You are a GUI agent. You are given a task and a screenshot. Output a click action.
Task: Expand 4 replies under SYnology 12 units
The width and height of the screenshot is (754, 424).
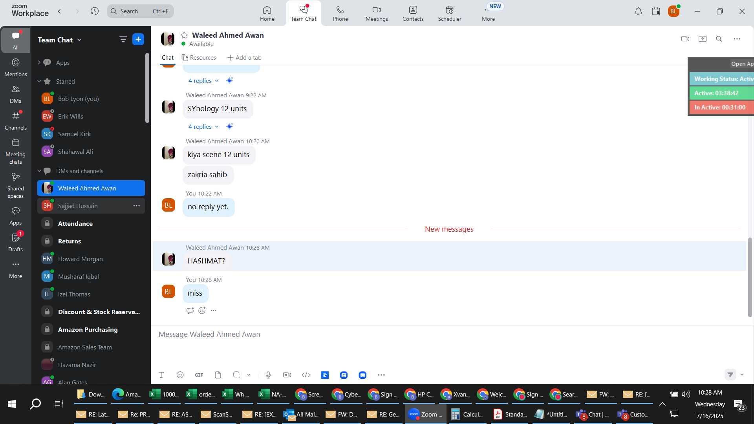(x=203, y=126)
